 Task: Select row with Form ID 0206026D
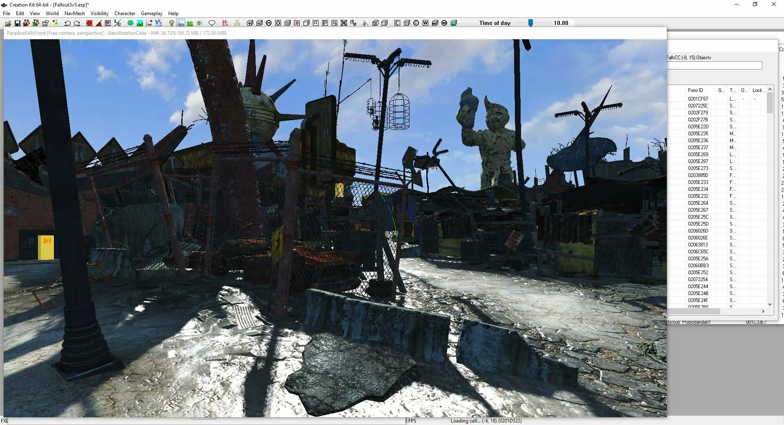717,231
